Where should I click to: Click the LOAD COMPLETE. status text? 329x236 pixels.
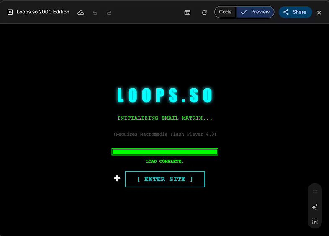(165, 162)
